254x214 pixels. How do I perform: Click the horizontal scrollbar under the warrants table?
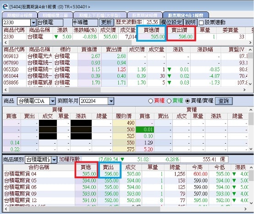55,90
